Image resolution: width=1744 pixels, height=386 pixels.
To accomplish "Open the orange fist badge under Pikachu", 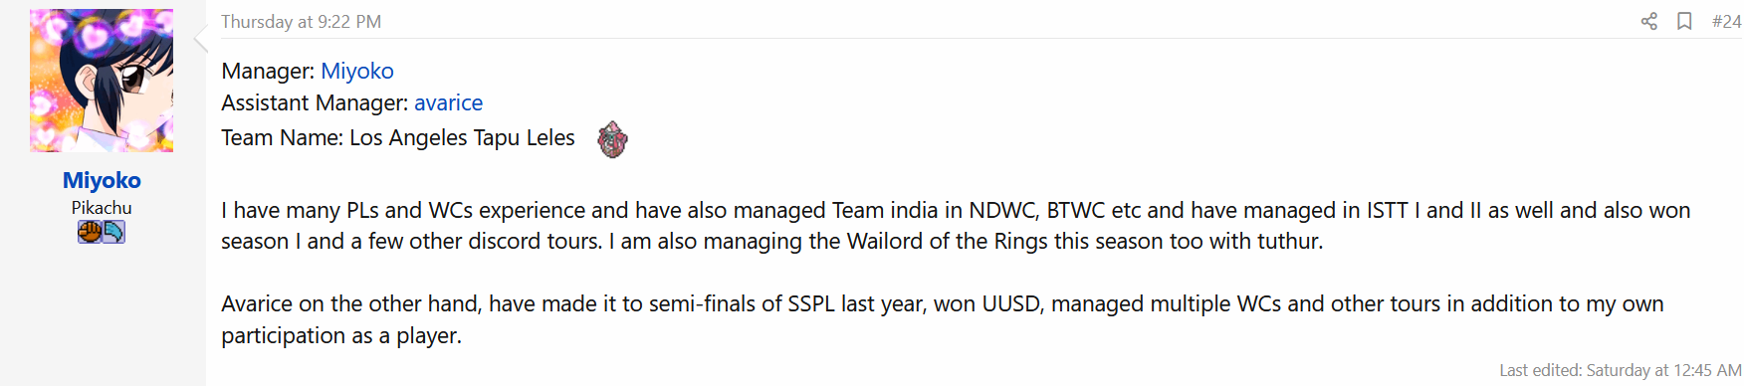I will (90, 232).
